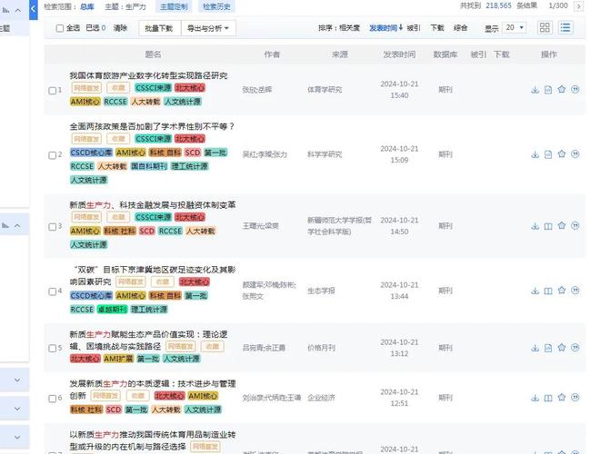Download the 技术进步与管理创新 article
601x454 pixels.
click(535, 398)
